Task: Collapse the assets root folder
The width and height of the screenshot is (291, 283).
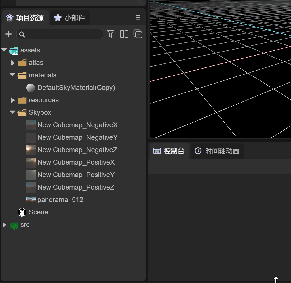Action: click(x=4, y=50)
